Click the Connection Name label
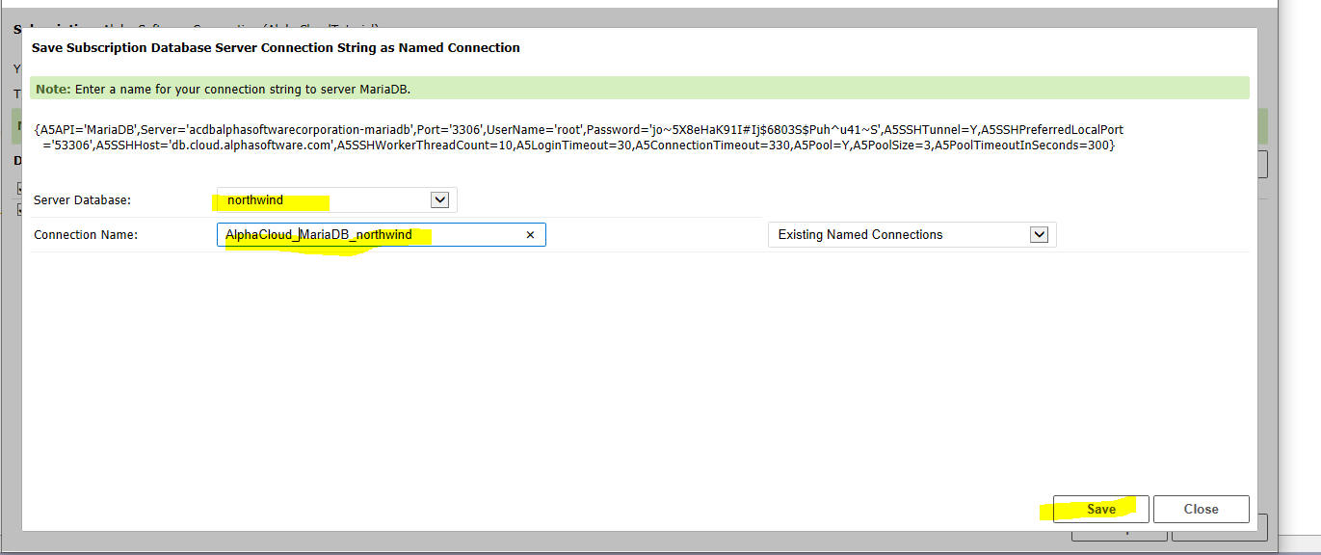The width and height of the screenshot is (1321, 555). click(86, 234)
